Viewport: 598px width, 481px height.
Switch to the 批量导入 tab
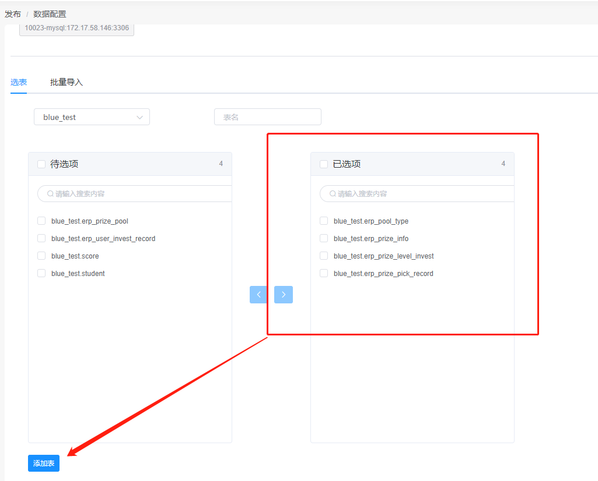(67, 82)
